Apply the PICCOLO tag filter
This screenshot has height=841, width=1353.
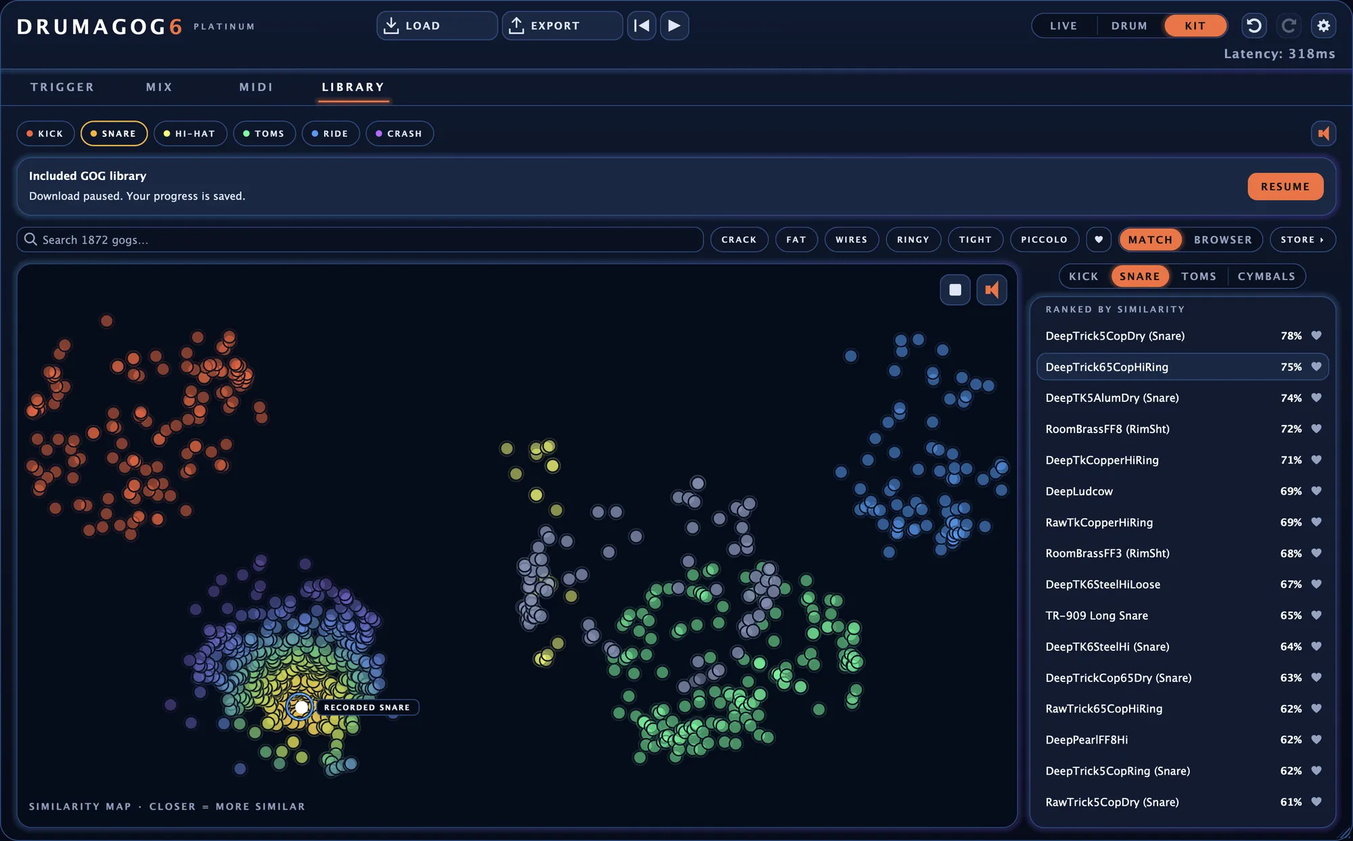pos(1045,240)
